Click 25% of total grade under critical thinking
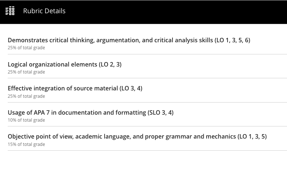 [x=26, y=48]
